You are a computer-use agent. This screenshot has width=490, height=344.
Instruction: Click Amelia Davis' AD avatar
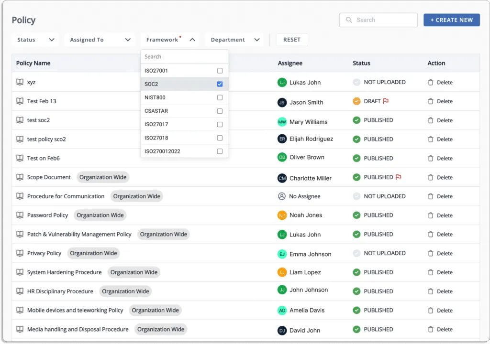coord(282,310)
